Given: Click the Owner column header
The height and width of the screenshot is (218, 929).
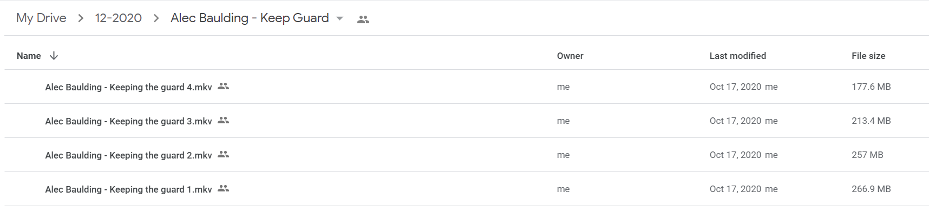Looking at the screenshot, I should click(570, 56).
